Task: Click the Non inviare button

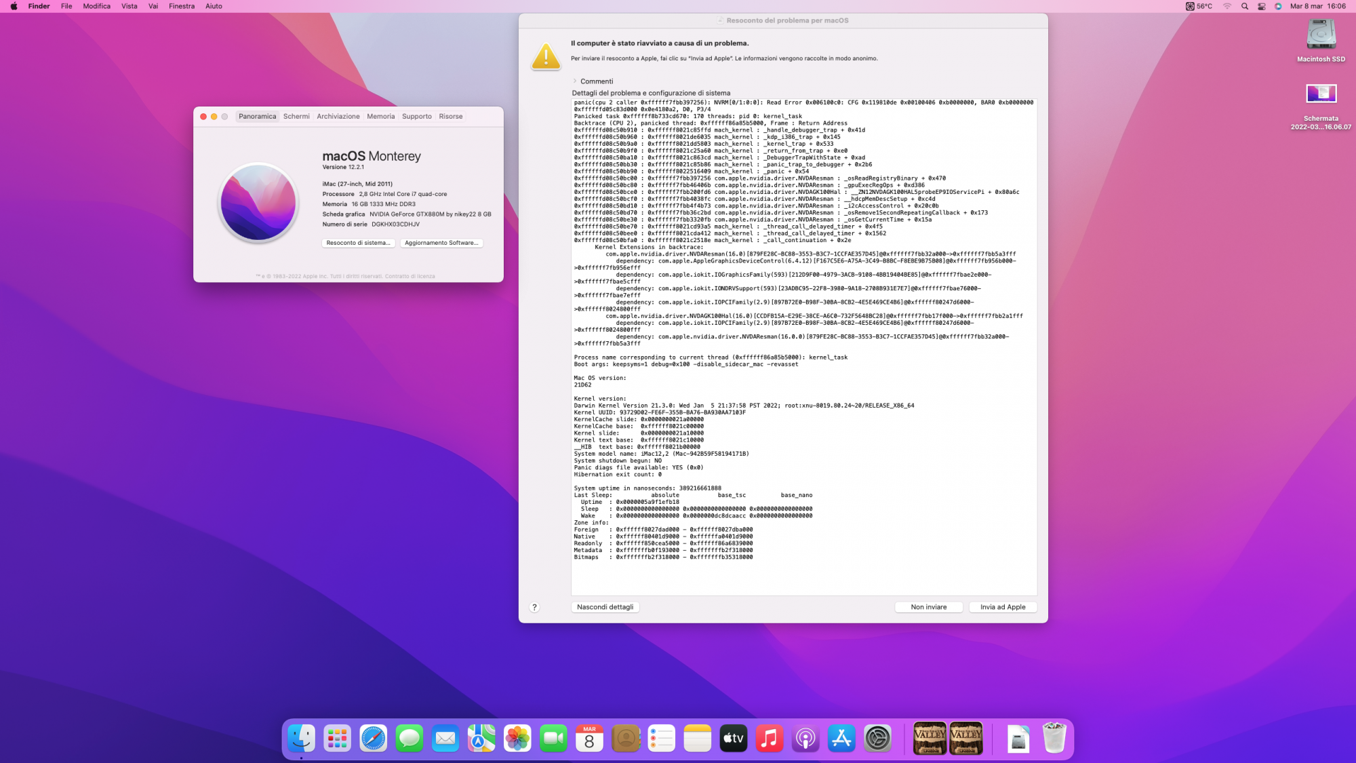Action: click(x=928, y=607)
